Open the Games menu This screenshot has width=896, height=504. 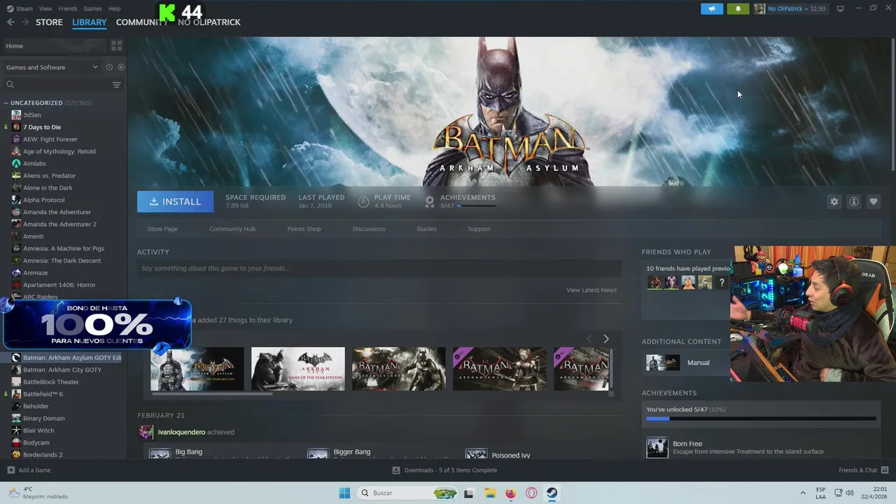pyautogui.click(x=92, y=8)
